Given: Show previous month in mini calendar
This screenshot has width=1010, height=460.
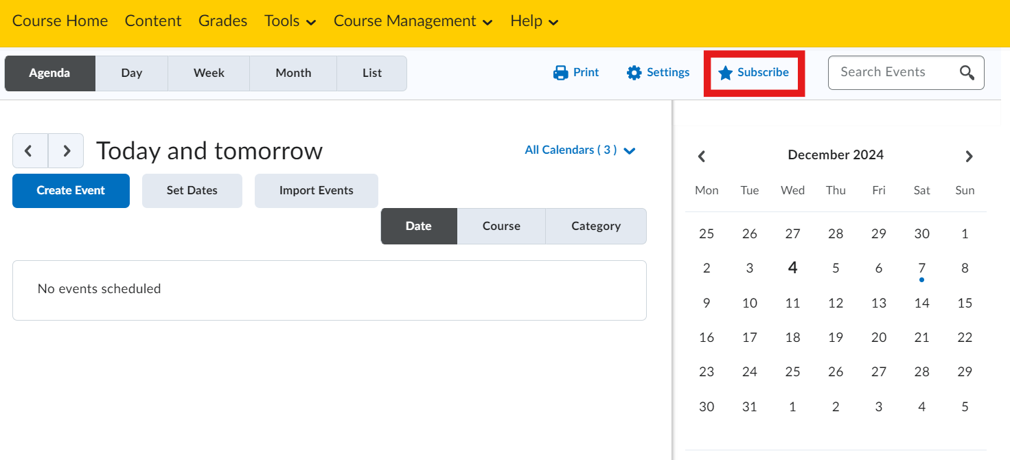Looking at the screenshot, I should 702,157.
